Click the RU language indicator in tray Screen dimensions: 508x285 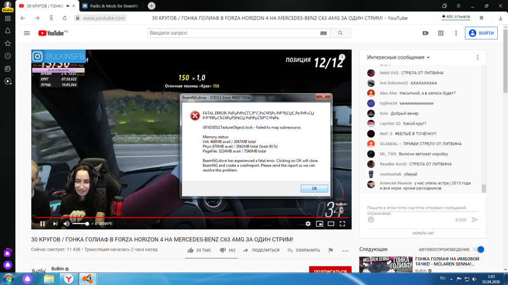coord(443,278)
